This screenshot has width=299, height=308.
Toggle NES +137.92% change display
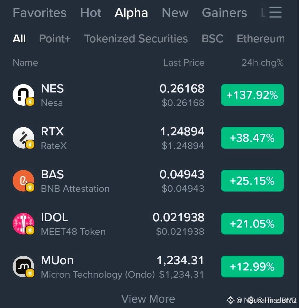[252, 95]
